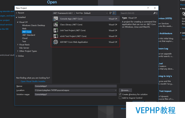Open the Location path dropdown arrow

click(x=115, y=90)
